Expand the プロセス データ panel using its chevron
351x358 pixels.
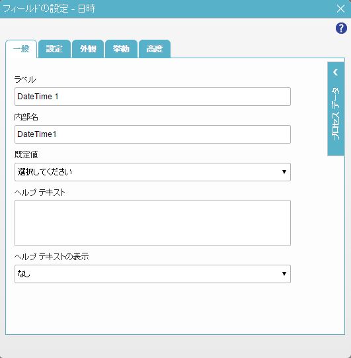click(x=336, y=72)
